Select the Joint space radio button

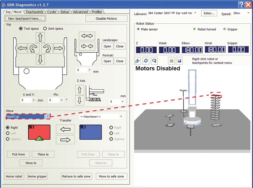45,29
